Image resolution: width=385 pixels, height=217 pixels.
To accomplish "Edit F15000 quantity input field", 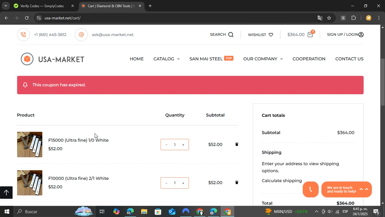I will pos(175,145).
